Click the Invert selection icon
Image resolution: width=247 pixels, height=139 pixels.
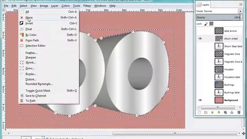click(22, 23)
